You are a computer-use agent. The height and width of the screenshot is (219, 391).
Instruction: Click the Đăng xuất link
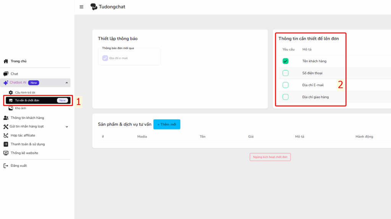pyautogui.click(x=18, y=166)
